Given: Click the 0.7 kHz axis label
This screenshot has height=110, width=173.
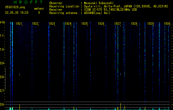Looking at the screenshot, I should coord(2,91).
